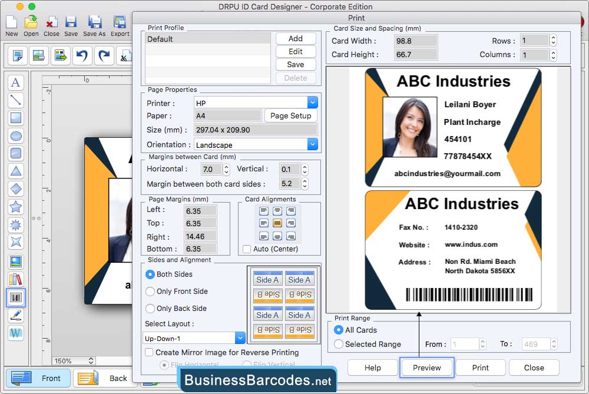Switch to the Back card tab
The height and width of the screenshot is (394, 589).
pos(104,378)
